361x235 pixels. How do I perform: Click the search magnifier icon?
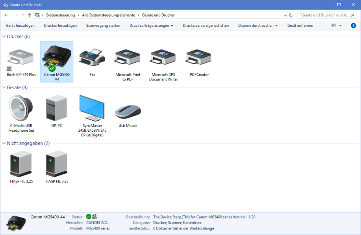click(x=352, y=15)
